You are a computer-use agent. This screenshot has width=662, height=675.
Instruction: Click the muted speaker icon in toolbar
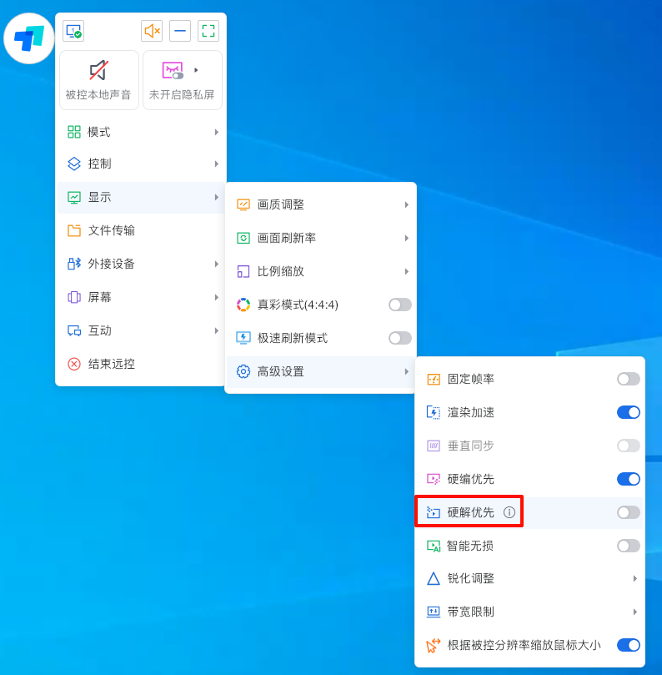coord(152,31)
